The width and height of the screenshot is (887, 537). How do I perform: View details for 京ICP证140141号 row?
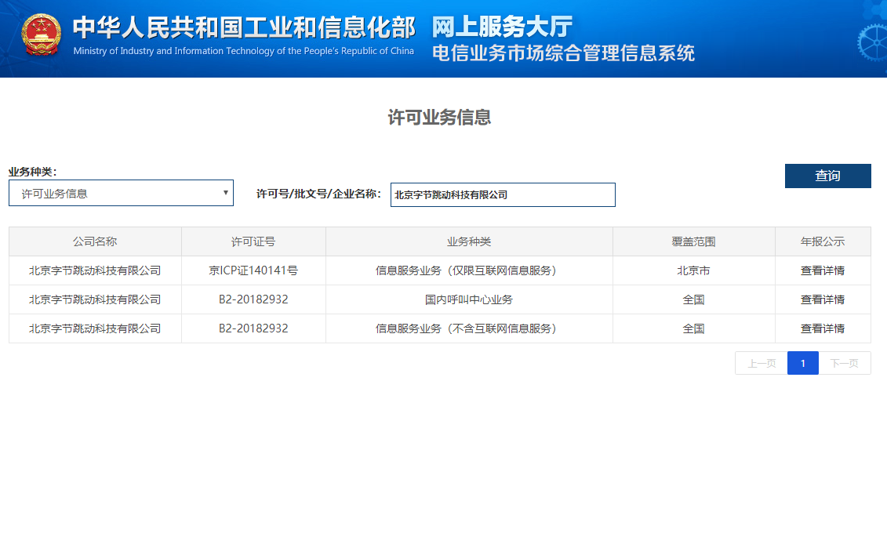822,270
